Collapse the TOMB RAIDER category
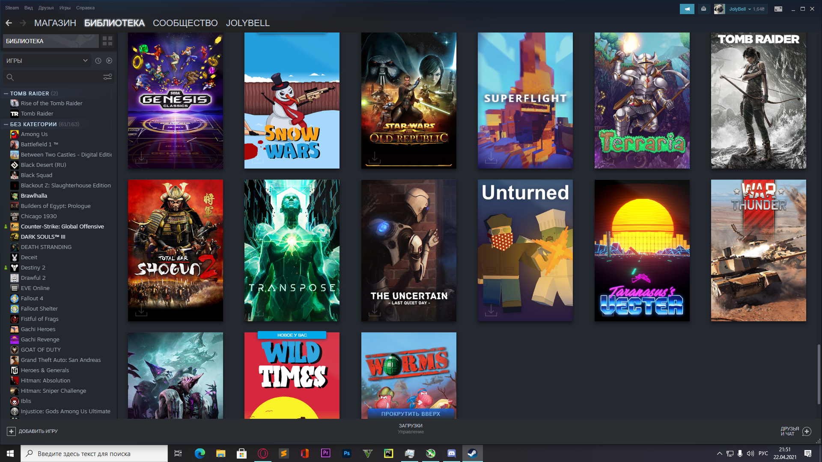 pos(6,93)
